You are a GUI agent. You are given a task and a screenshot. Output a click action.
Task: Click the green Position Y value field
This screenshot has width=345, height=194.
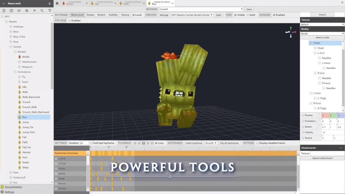pyautogui.click(x=333, y=115)
